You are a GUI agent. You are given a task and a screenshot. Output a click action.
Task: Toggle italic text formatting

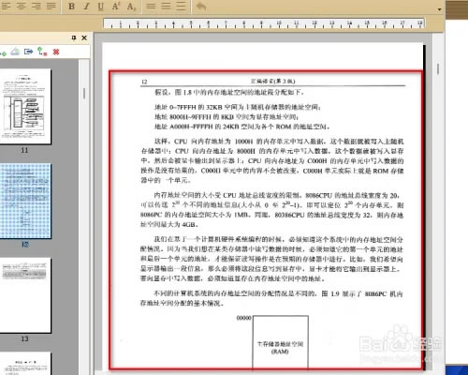[86, 7]
